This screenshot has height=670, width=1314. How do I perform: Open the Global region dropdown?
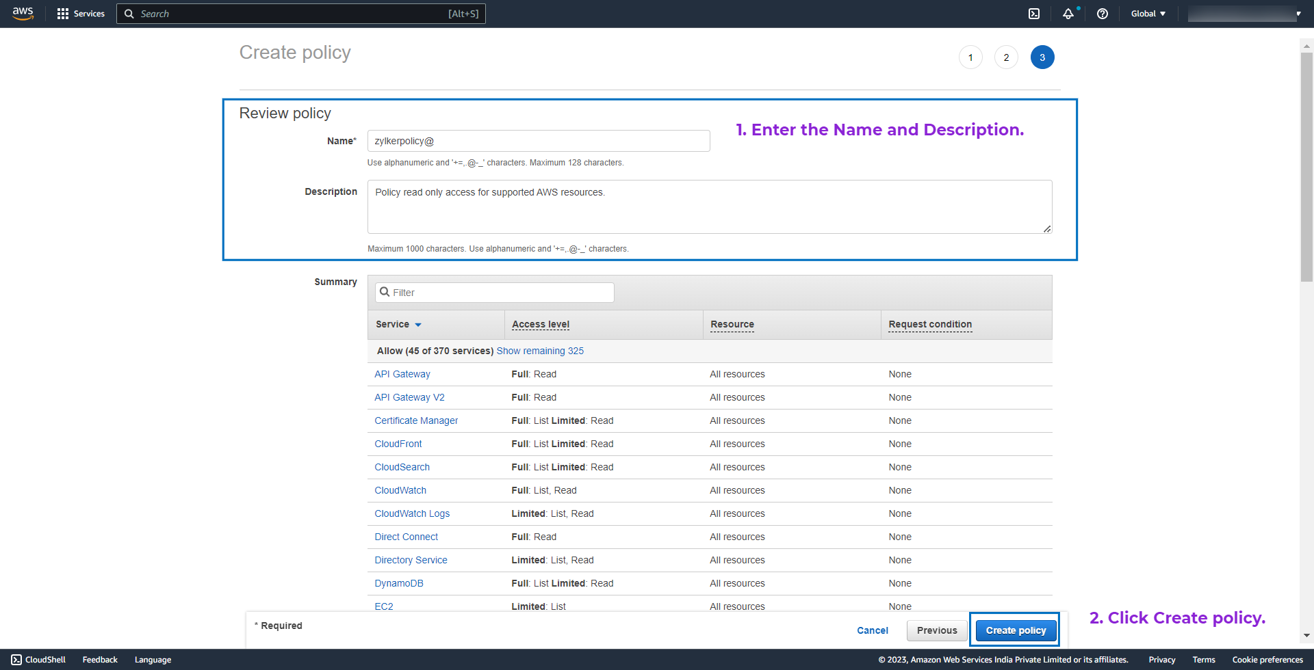(x=1148, y=14)
